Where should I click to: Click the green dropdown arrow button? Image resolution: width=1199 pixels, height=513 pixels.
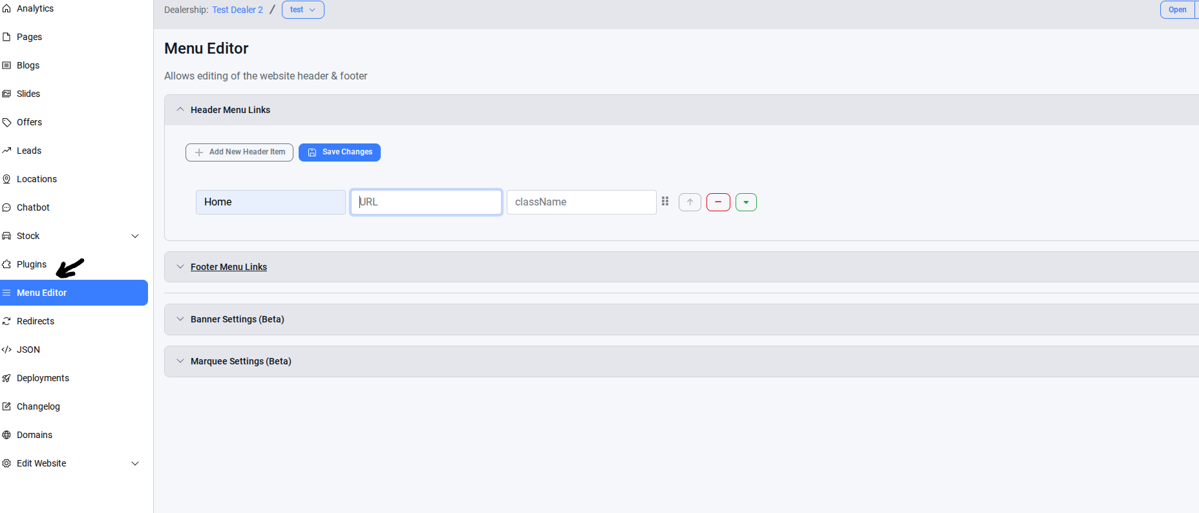click(746, 202)
